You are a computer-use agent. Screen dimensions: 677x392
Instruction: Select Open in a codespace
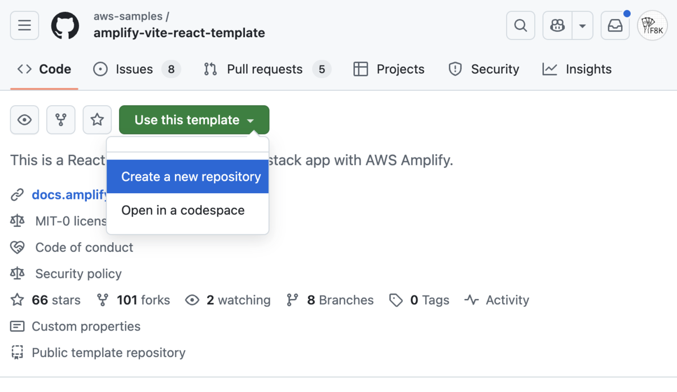point(188,211)
